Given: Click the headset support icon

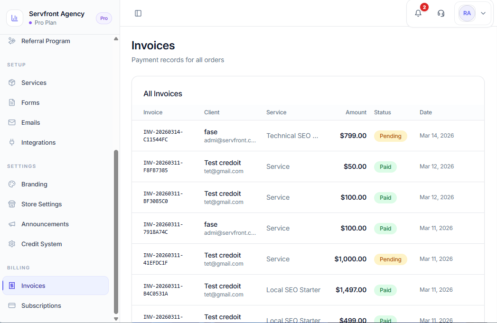Looking at the screenshot, I should [441, 13].
